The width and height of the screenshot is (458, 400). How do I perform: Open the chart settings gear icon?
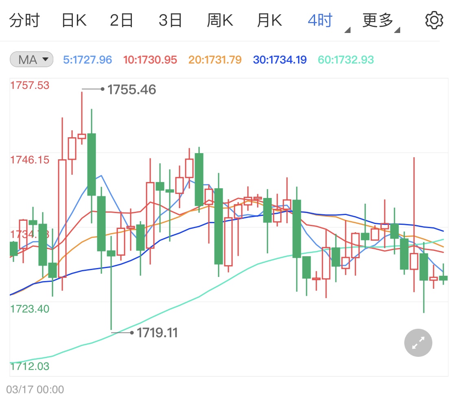coord(434,20)
